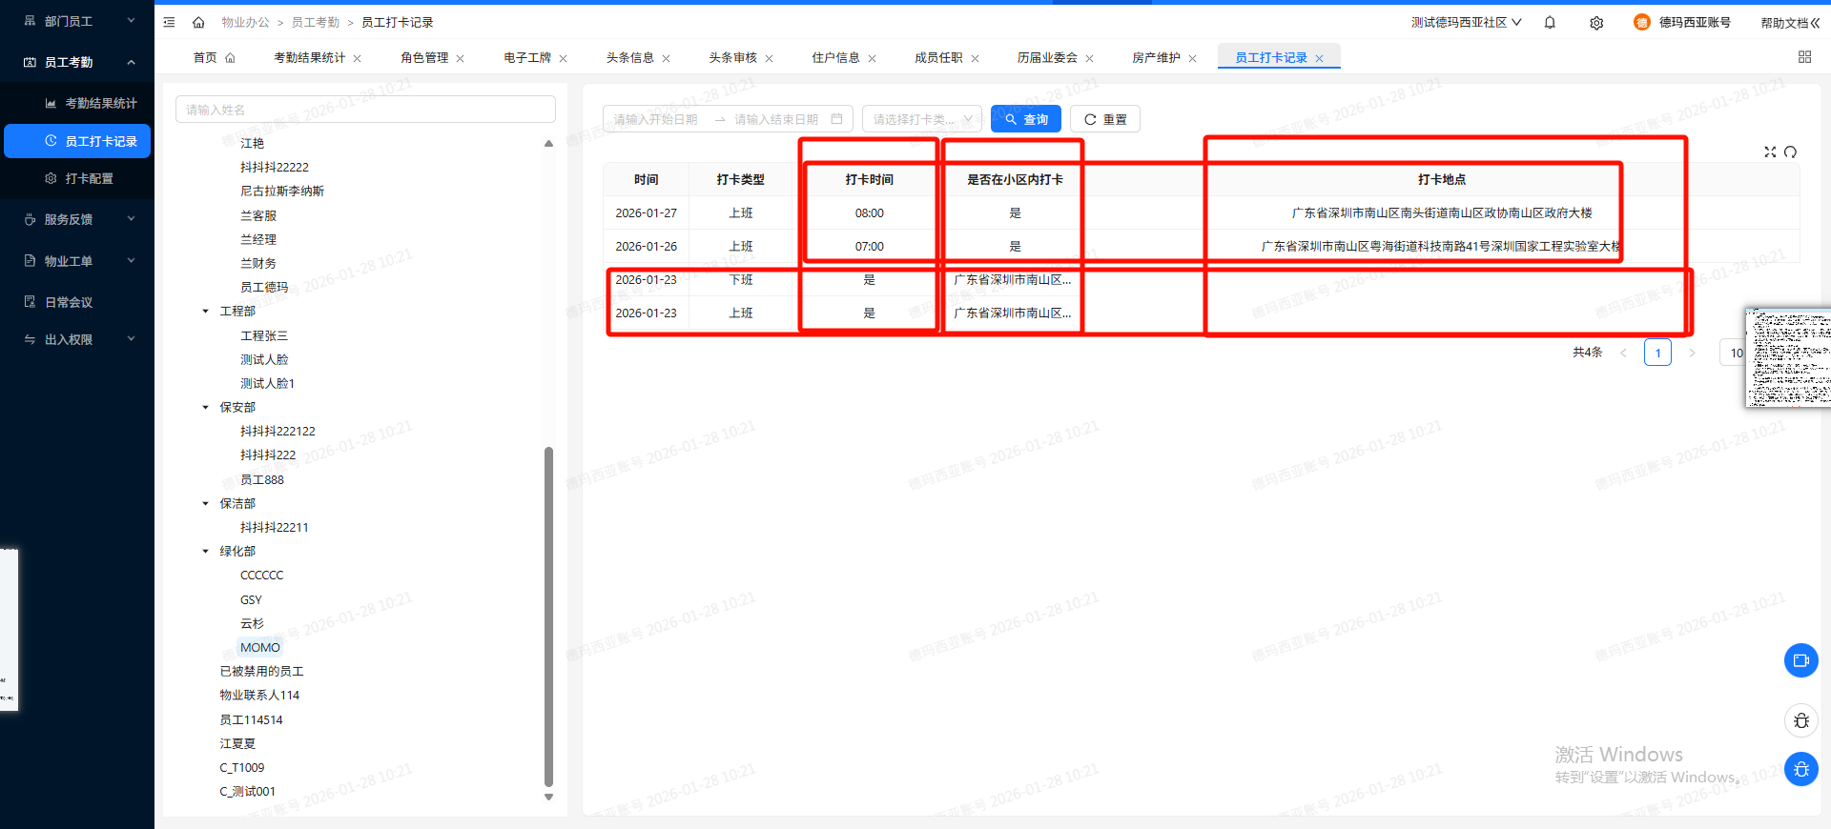Open the tab grid icon at top right
The image size is (1831, 829).
tap(1804, 57)
